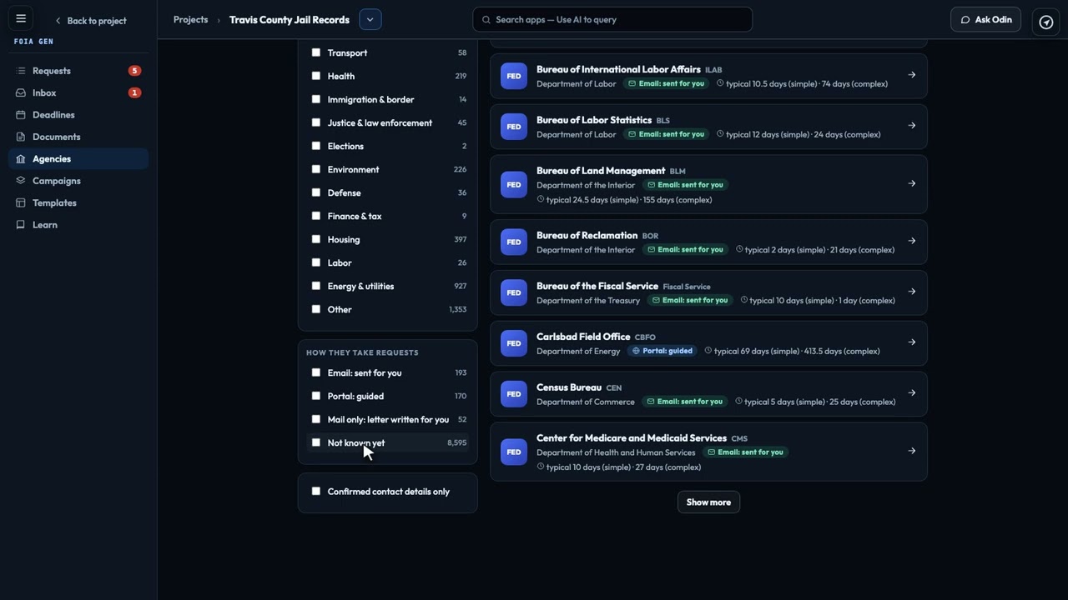Click the Templates sidebar icon
This screenshot has height=600, width=1068.
pyautogui.click(x=21, y=202)
